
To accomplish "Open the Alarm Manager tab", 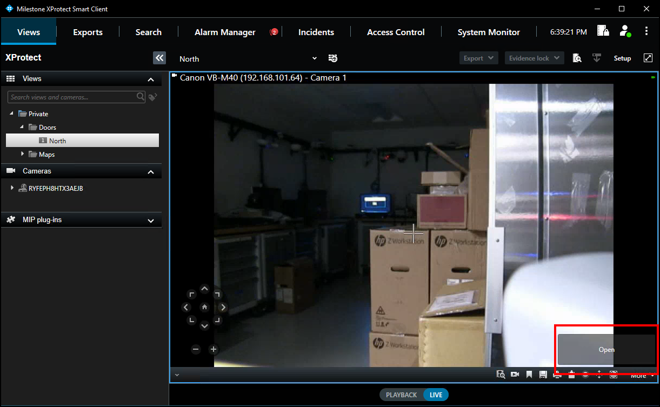I will point(225,32).
